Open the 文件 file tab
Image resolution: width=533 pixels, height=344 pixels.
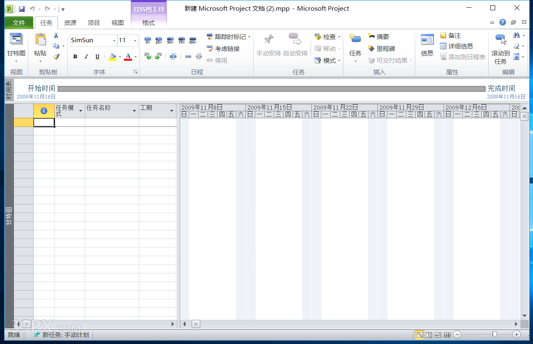point(19,23)
